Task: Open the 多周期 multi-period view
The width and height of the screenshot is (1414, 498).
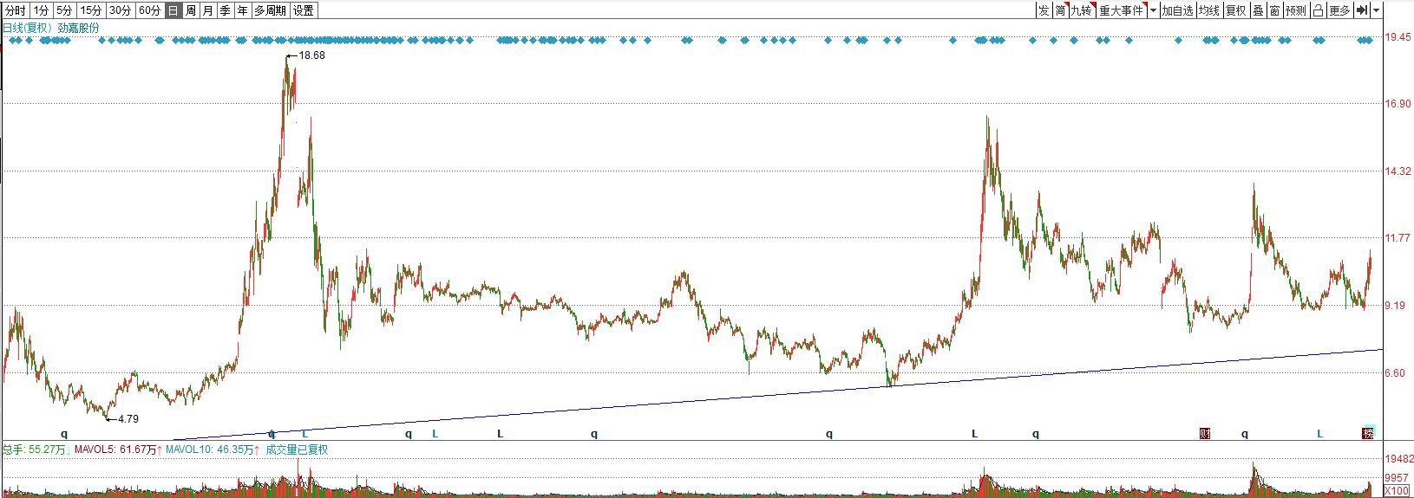Action: point(270,10)
